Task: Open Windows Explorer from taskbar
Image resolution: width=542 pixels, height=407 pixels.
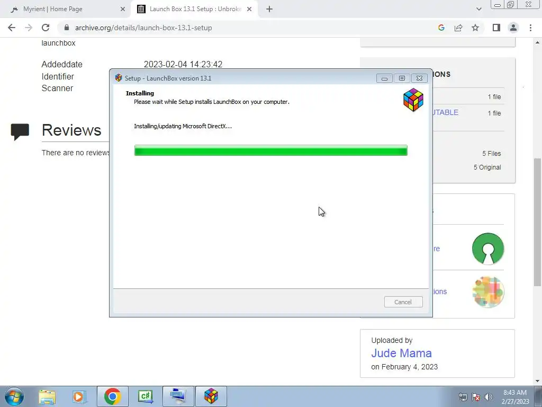Action: [47, 396]
